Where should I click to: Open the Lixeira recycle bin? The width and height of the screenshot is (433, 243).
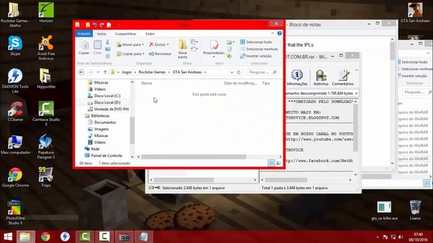coord(415,210)
